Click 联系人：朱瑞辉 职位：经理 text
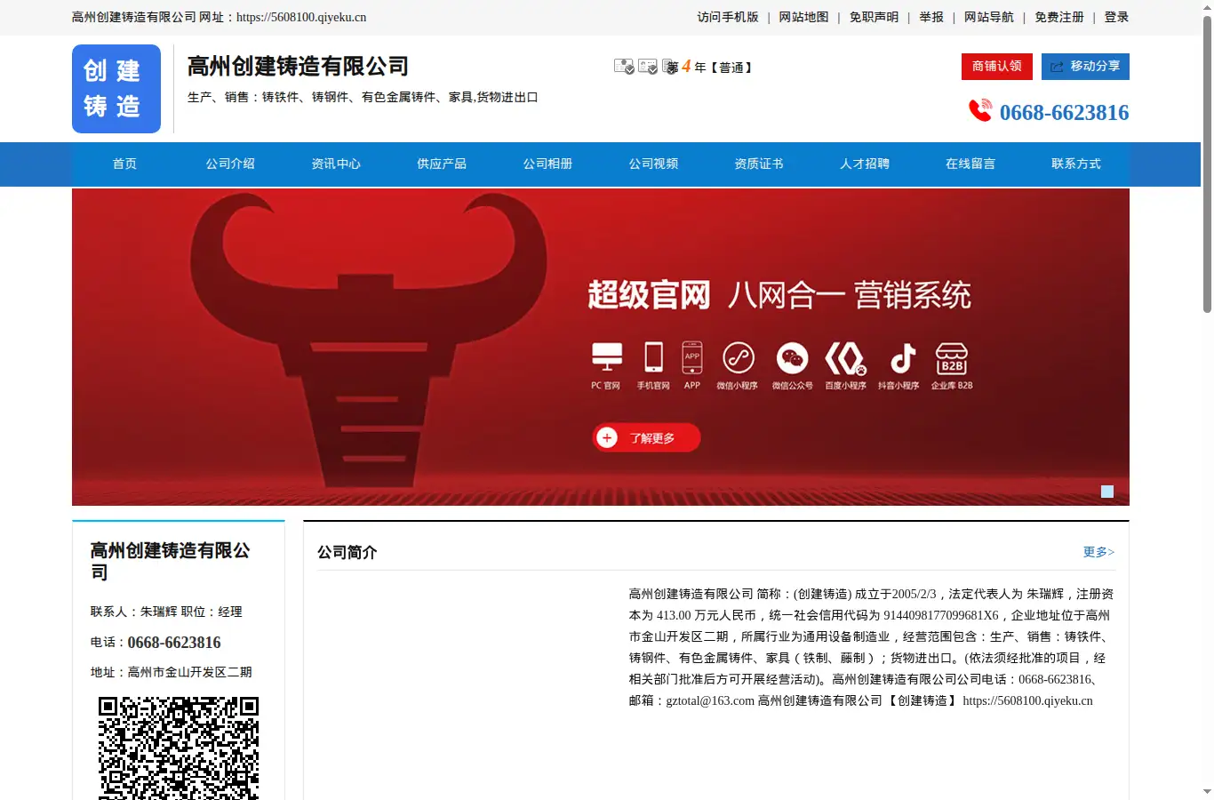 click(166, 612)
